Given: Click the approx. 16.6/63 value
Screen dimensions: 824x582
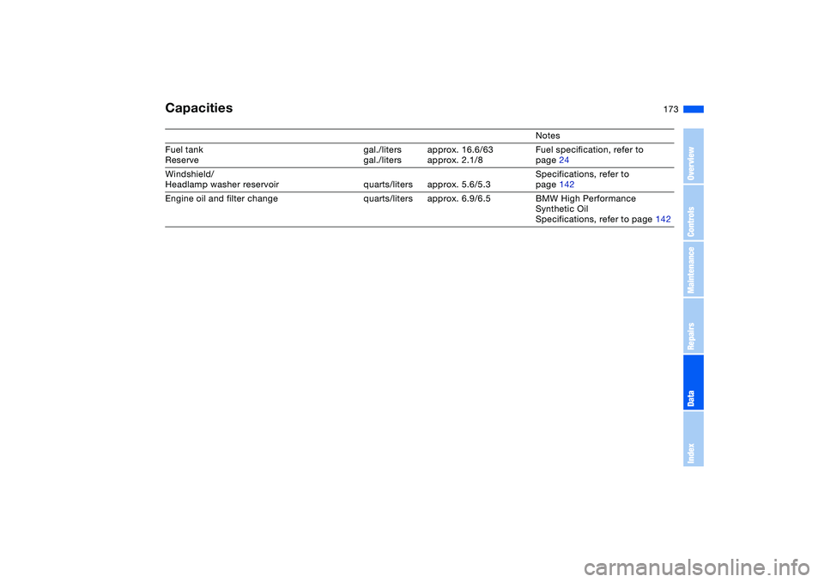Looking at the screenshot, I should point(460,150).
